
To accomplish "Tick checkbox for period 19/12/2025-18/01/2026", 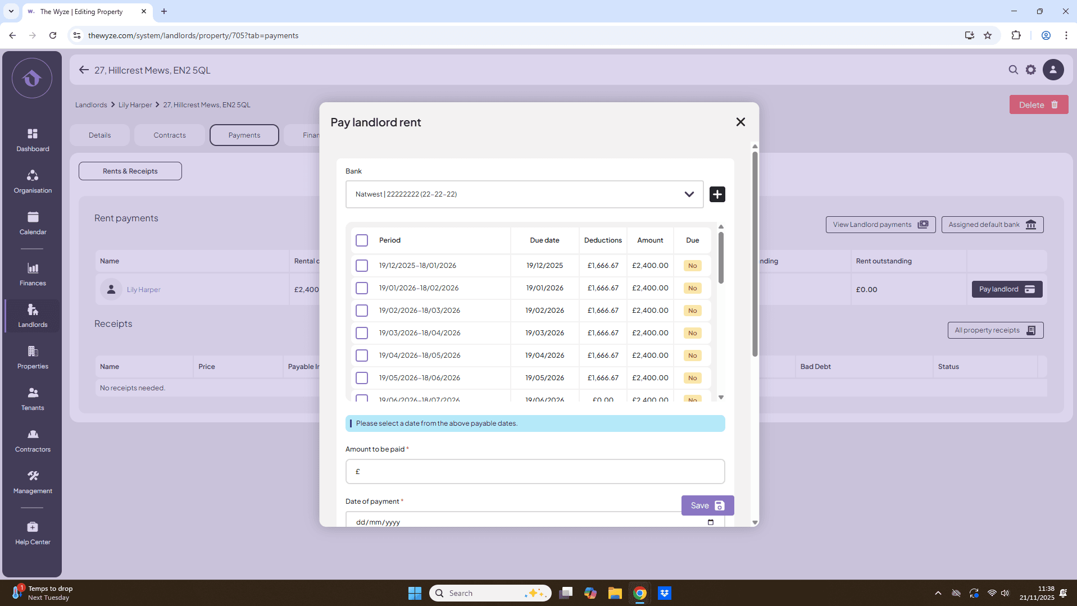I will coord(362,266).
